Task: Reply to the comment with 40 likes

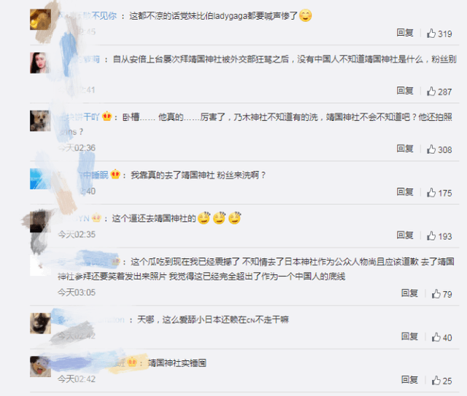Action: point(409,336)
